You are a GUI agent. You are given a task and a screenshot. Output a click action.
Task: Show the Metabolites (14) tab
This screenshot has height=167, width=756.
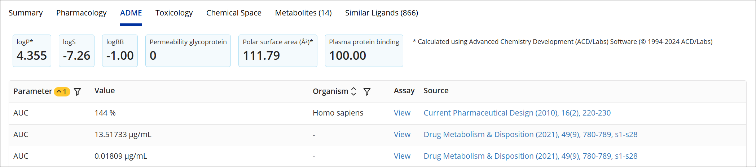point(303,13)
